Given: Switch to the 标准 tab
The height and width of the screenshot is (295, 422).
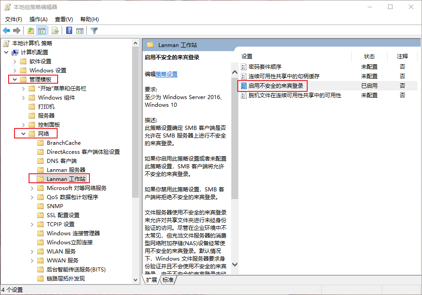Looking at the screenshot, I should [x=168, y=280].
